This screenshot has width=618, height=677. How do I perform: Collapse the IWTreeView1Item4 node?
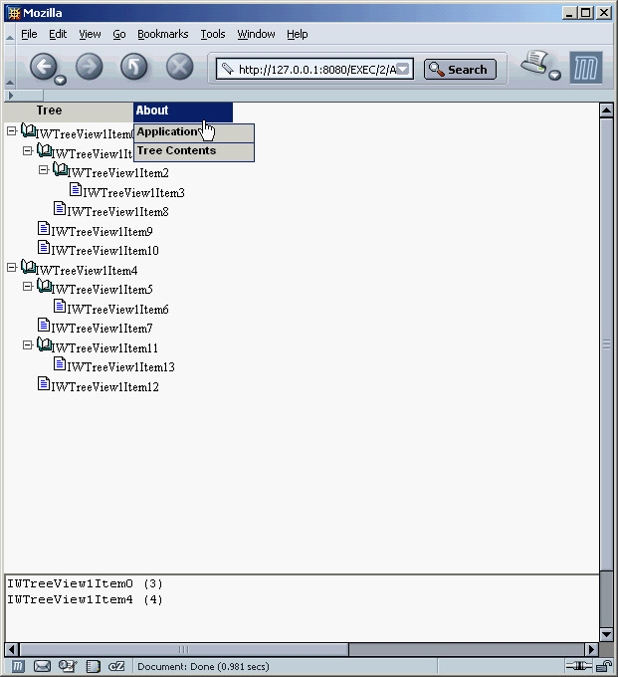tap(11, 268)
